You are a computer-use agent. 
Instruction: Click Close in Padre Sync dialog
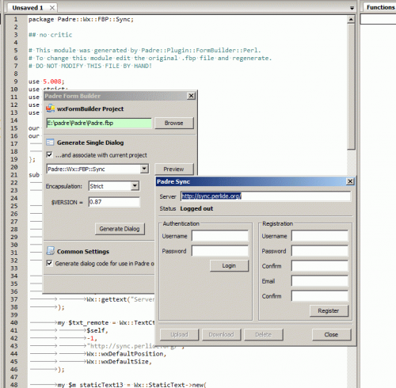pos(331,334)
